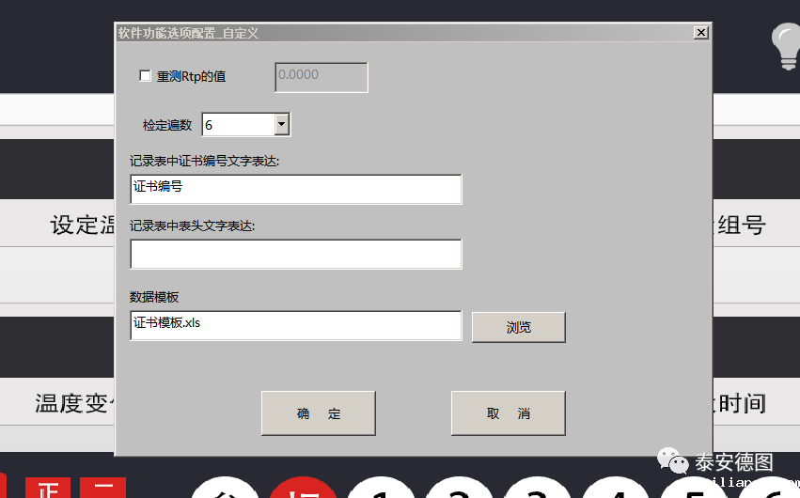800x498 pixels.
Task: Click the dialog title 软件功能选项配置_自定义
Action: pos(188,33)
